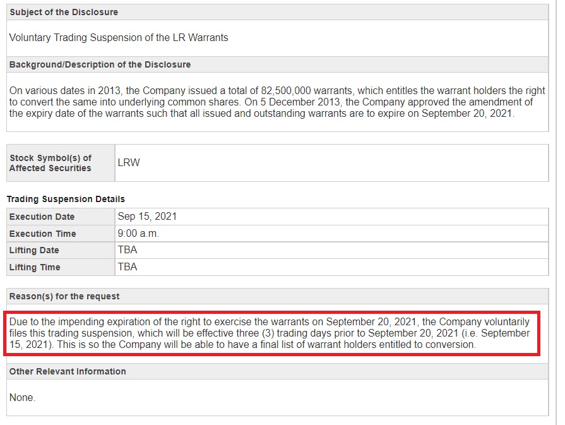565x425 pixels.
Task: Click the paragraph explaining impending warrant expiration
Action: pos(270,333)
